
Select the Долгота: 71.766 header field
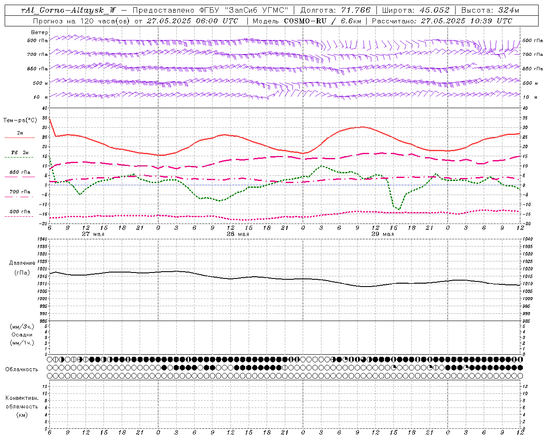pyautogui.click(x=336, y=10)
